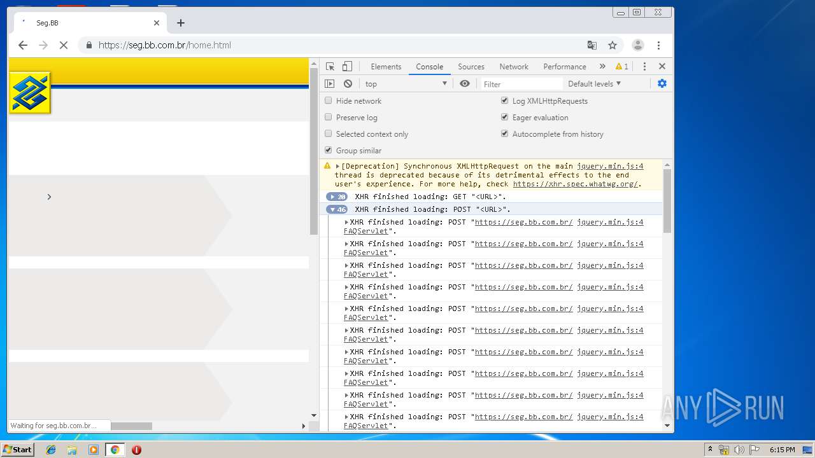Image resolution: width=815 pixels, height=458 pixels.
Task: Close the Seg.BB tab
Action: (157, 23)
